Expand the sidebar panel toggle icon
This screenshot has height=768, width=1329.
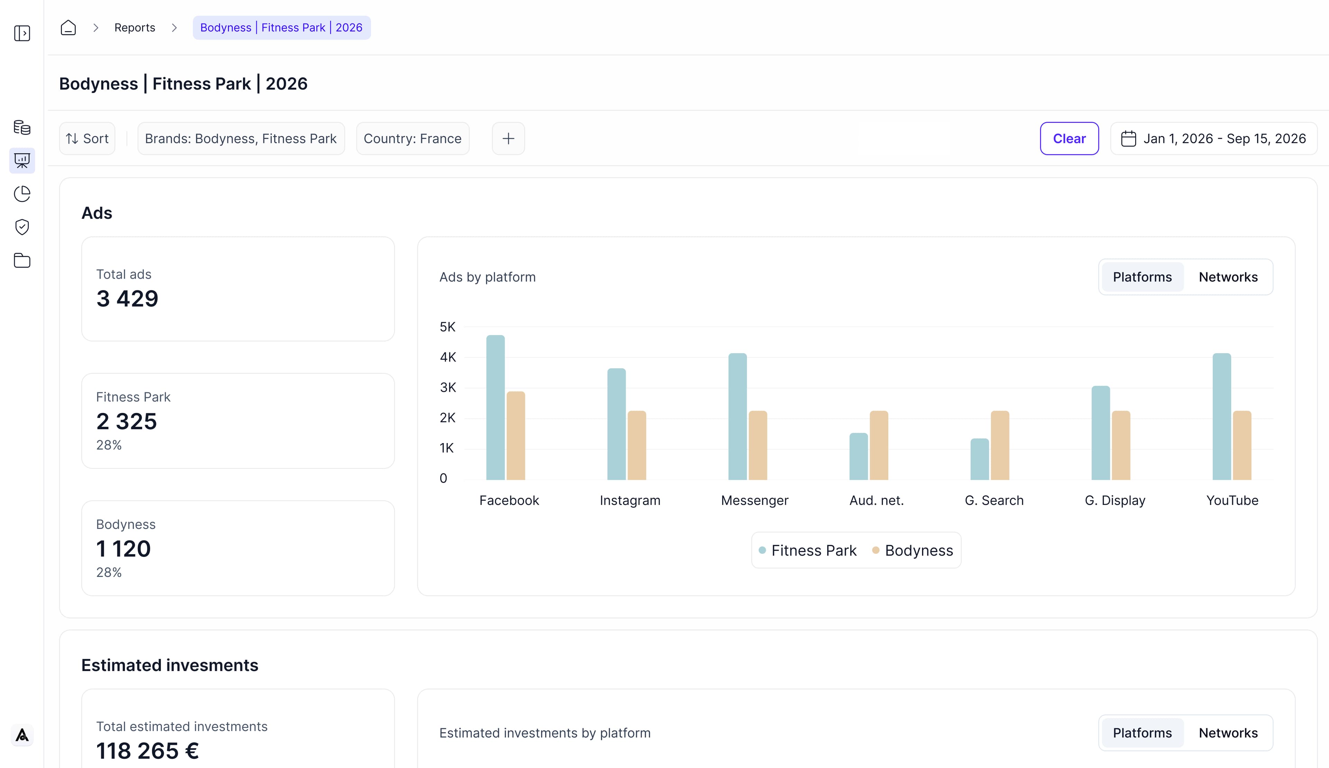point(21,33)
